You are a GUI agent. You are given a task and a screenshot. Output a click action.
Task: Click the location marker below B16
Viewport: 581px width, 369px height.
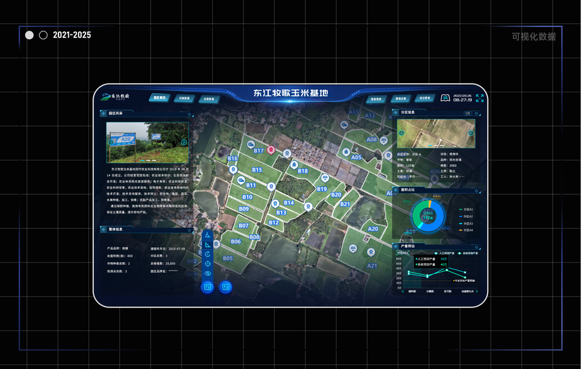tap(232, 169)
